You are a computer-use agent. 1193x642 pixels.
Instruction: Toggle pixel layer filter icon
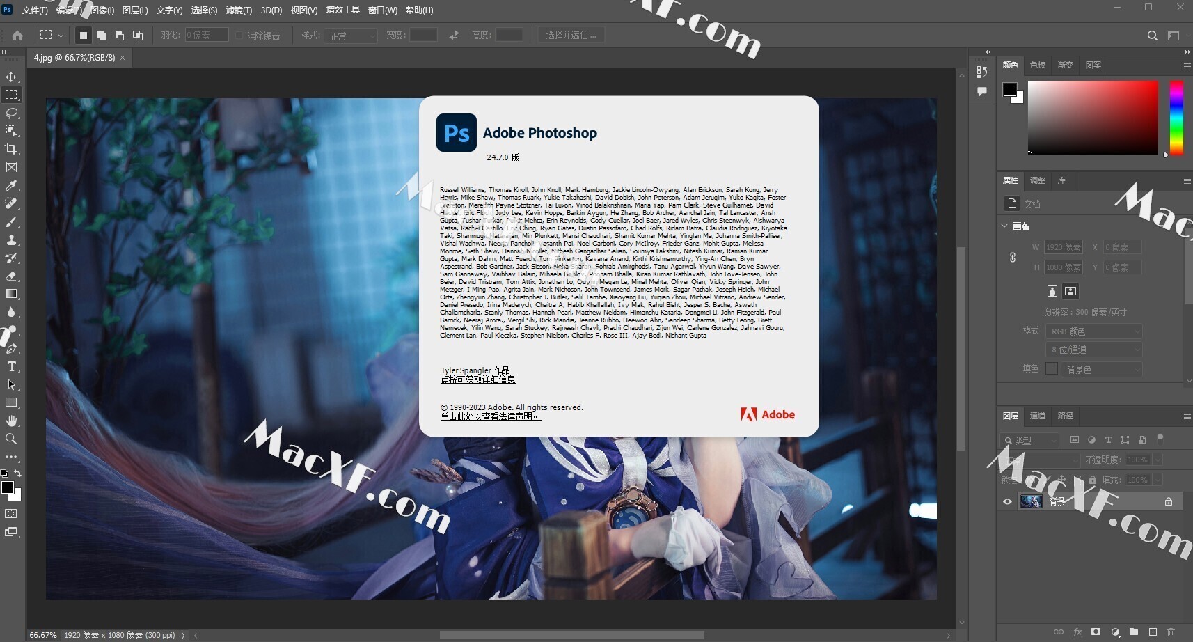(x=1074, y=440)
